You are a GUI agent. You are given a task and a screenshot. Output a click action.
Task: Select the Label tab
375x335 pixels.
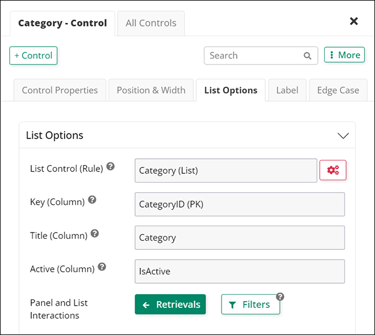pos(287,90)
